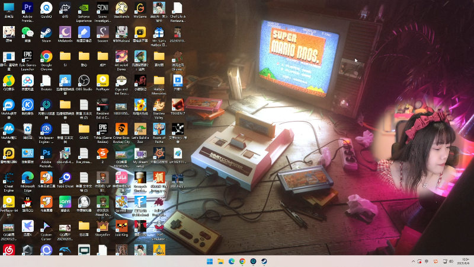Select the Brotato file icon

click(46, 83)
